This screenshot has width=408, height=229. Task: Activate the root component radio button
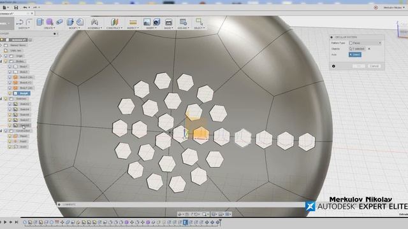(30, 39)
